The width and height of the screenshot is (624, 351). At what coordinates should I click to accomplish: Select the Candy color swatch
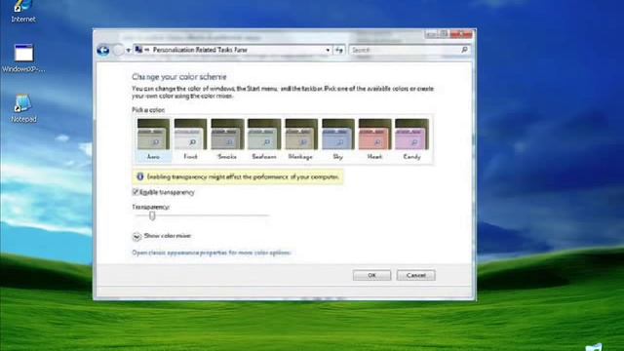point(411,139)
